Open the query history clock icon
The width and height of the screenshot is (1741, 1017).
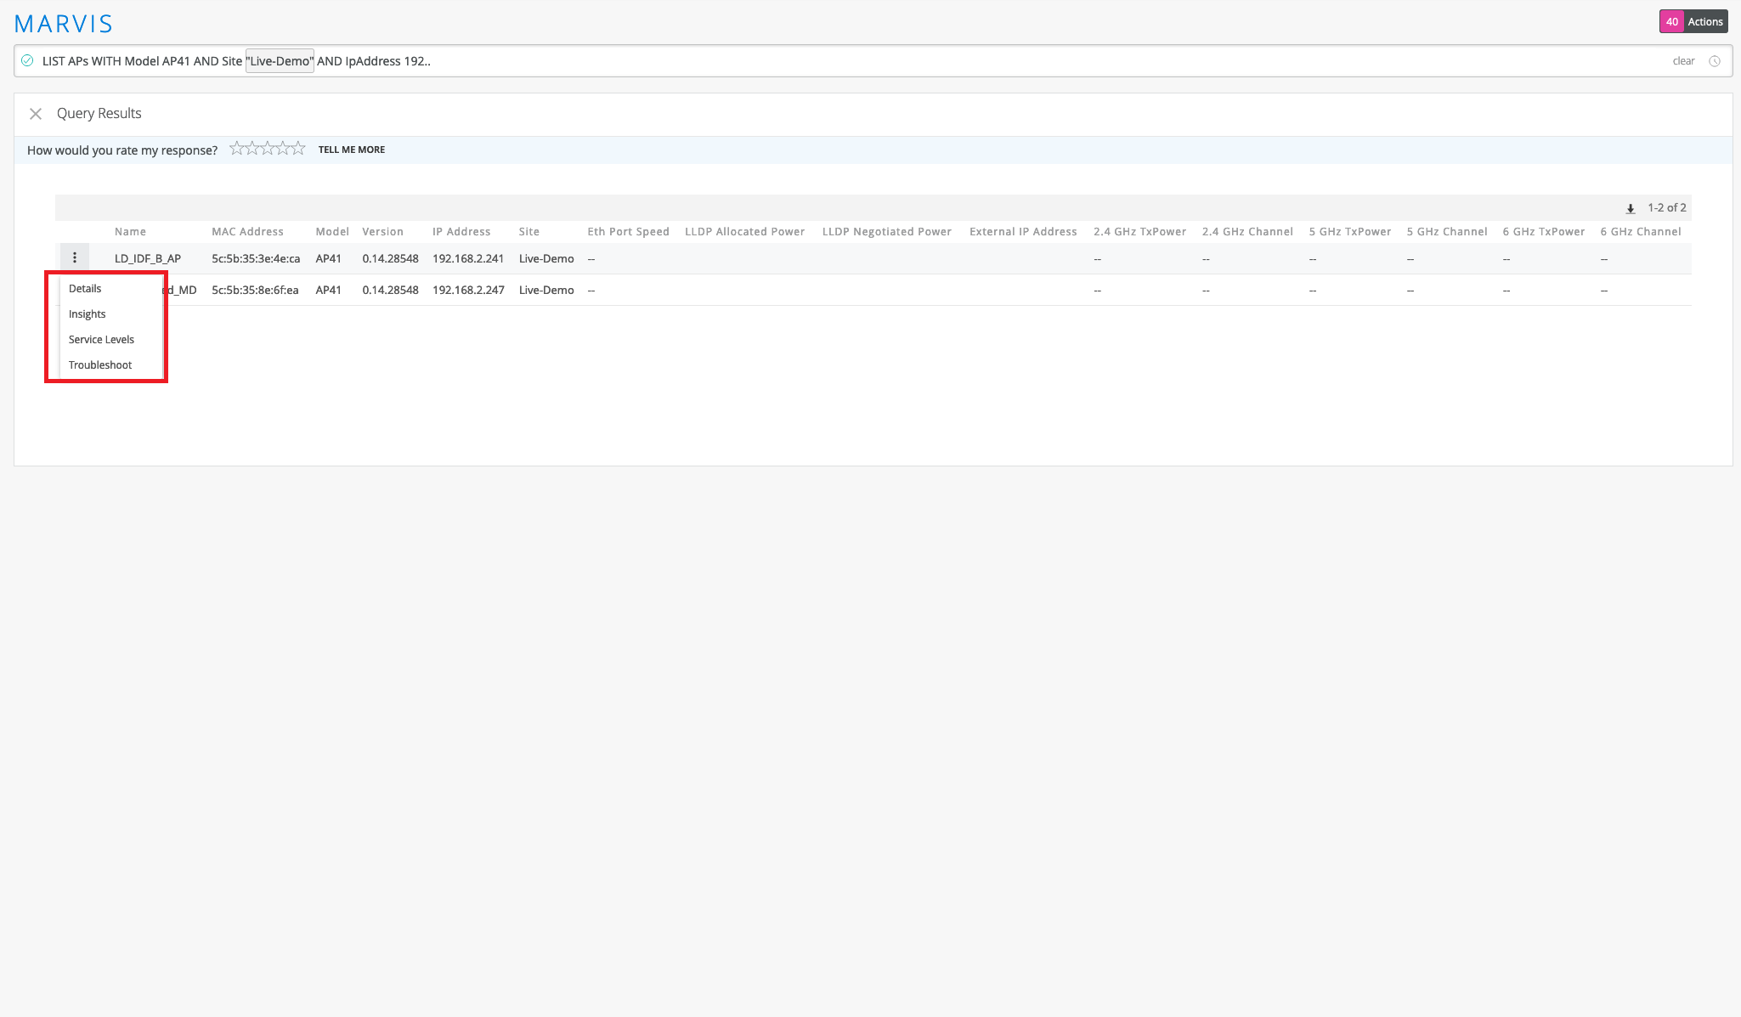tap(1715, 61)
